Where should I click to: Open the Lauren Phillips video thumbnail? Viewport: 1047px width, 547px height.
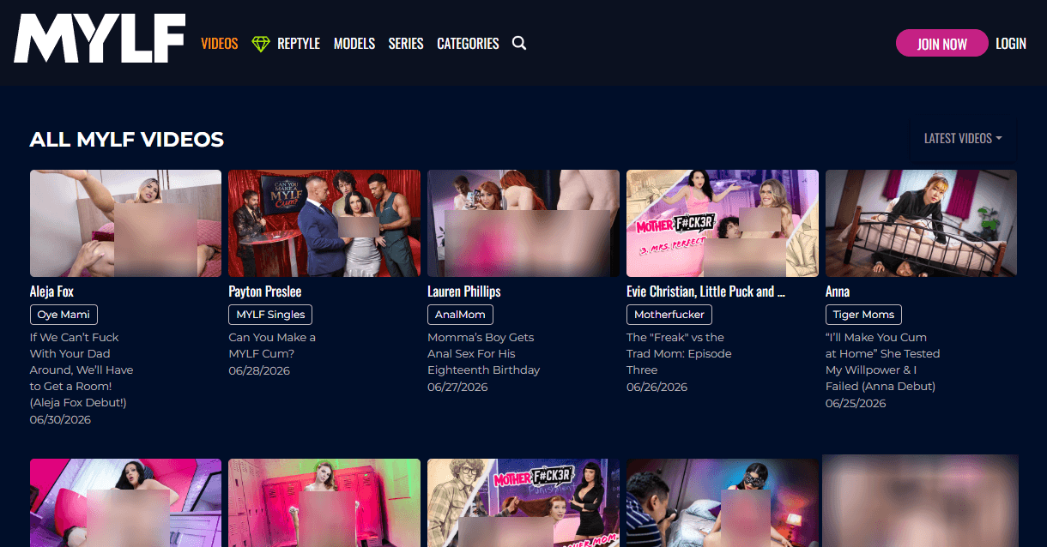point(523,223)
